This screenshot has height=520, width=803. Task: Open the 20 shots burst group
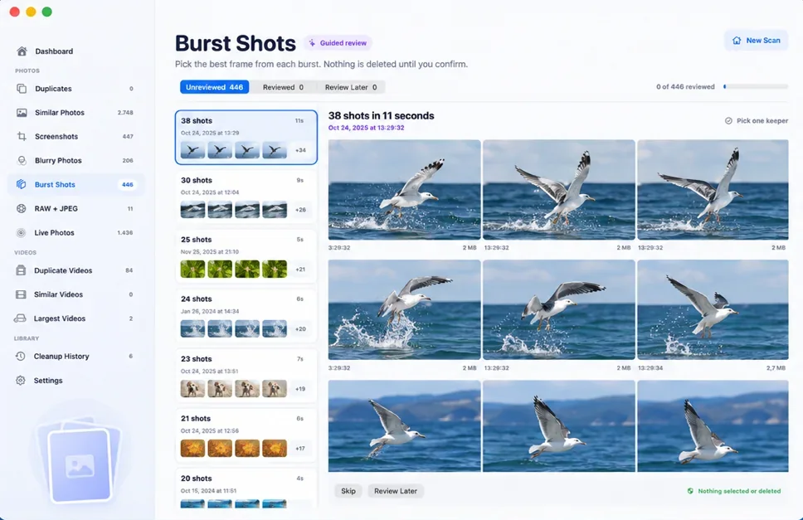[x=246, y=488]
